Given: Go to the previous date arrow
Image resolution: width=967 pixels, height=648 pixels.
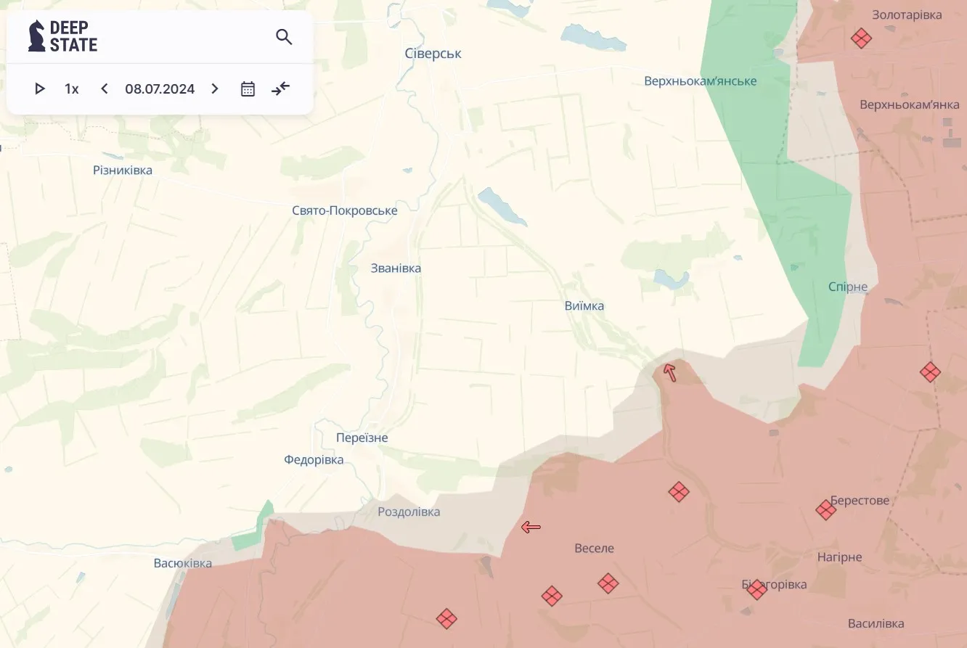Looking at the screenshot, I should pos(105,89).
